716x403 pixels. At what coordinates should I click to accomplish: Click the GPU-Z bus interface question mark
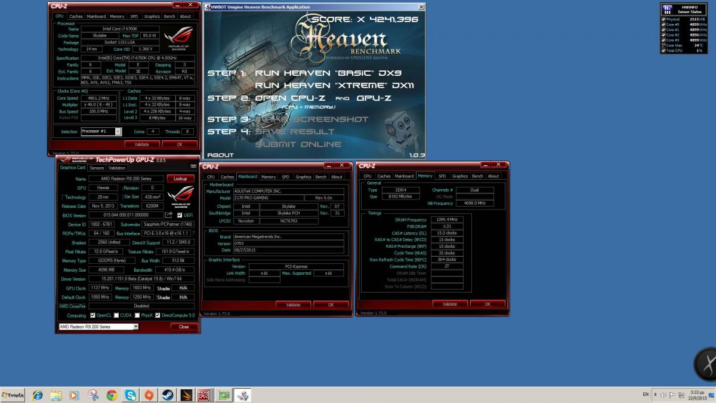[193, 233]
